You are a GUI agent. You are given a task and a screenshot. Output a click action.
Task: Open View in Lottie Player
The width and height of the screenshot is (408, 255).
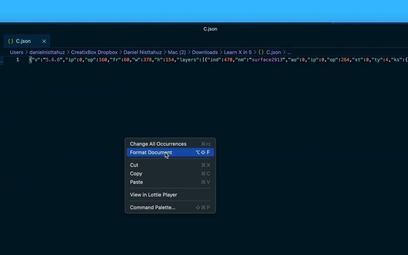[170, 194]
